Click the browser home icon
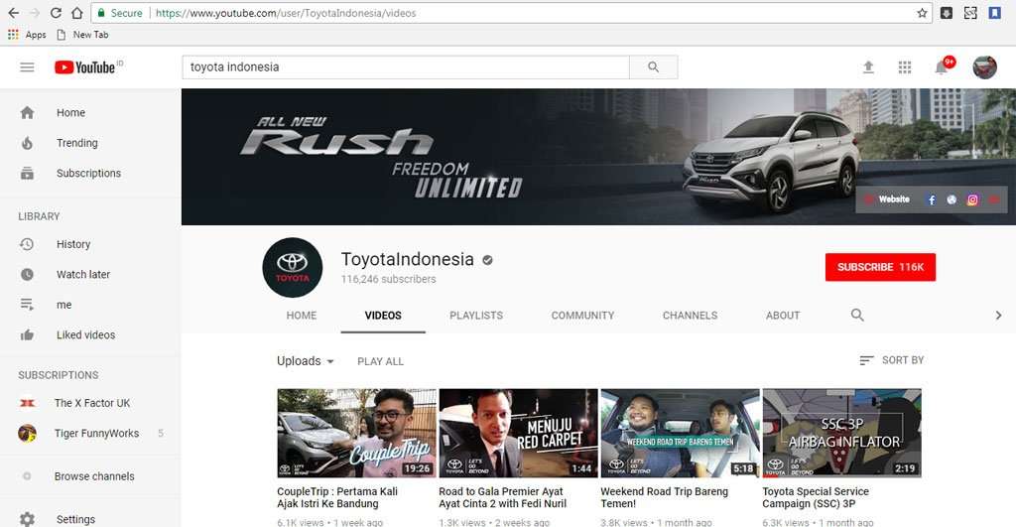The width and height of the screenshot is (1016, 527). point(76,13)
